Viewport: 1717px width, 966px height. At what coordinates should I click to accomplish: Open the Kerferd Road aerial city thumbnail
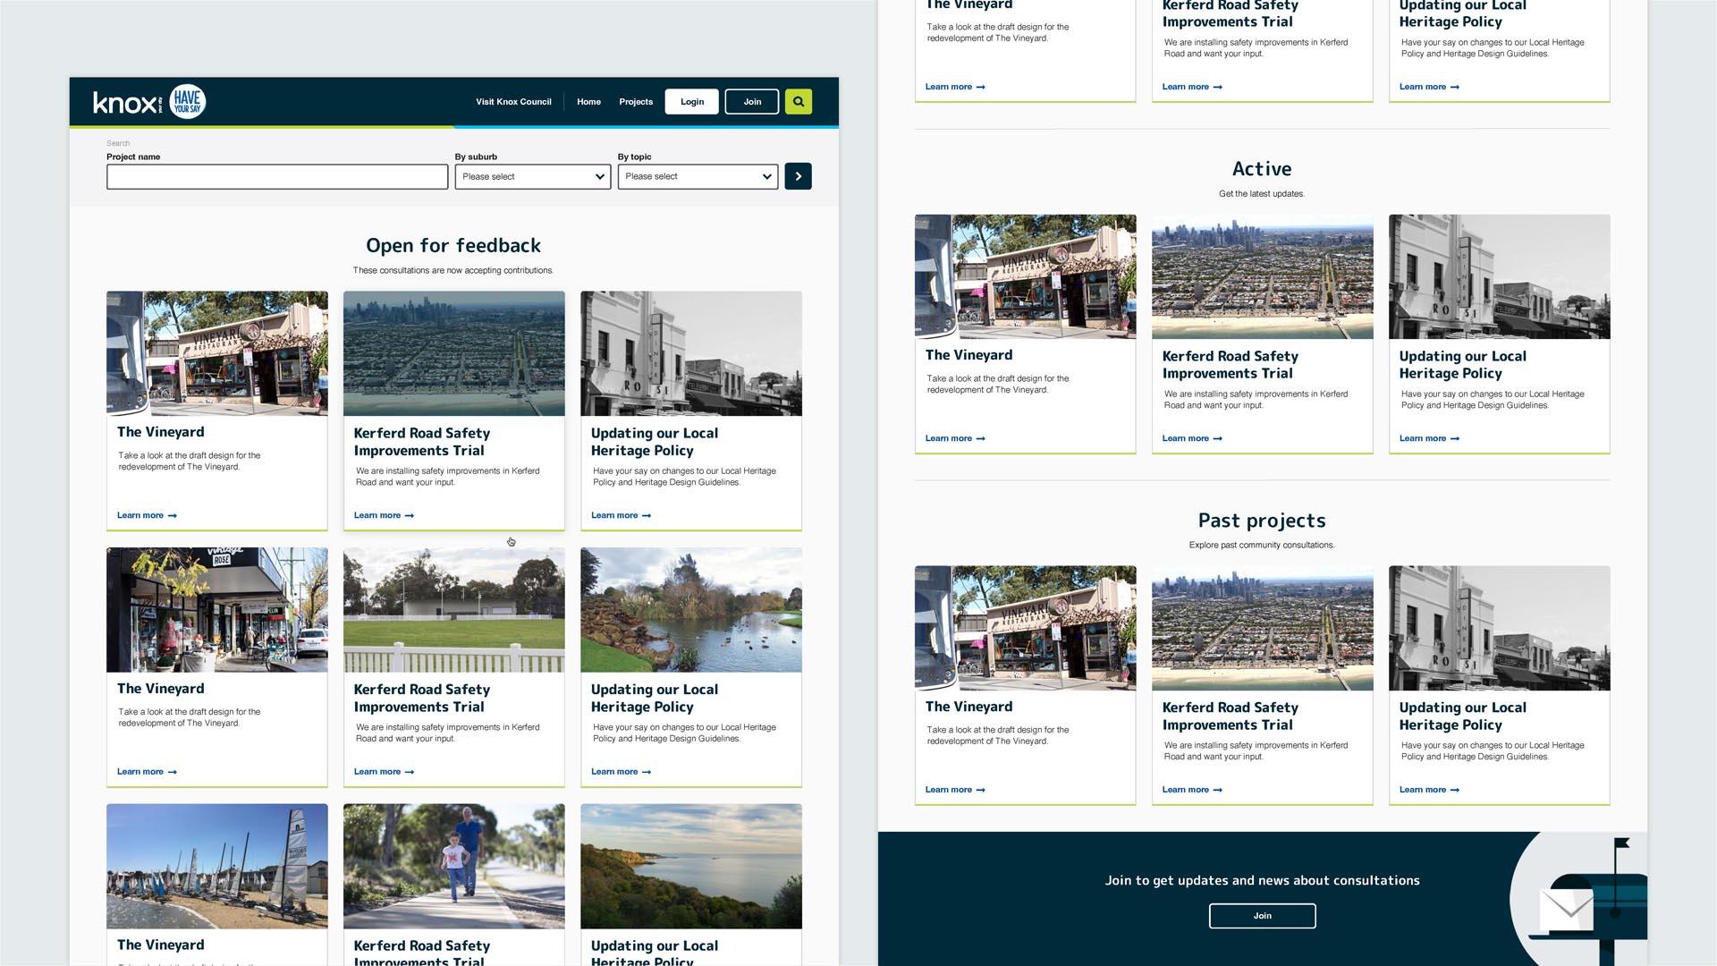pyautogui.click(x=453, y=353)
